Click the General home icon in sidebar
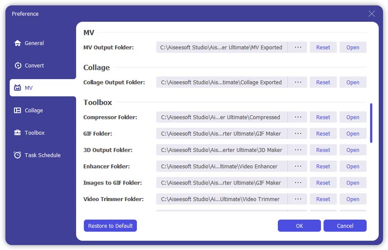 (x=17, y=43)
